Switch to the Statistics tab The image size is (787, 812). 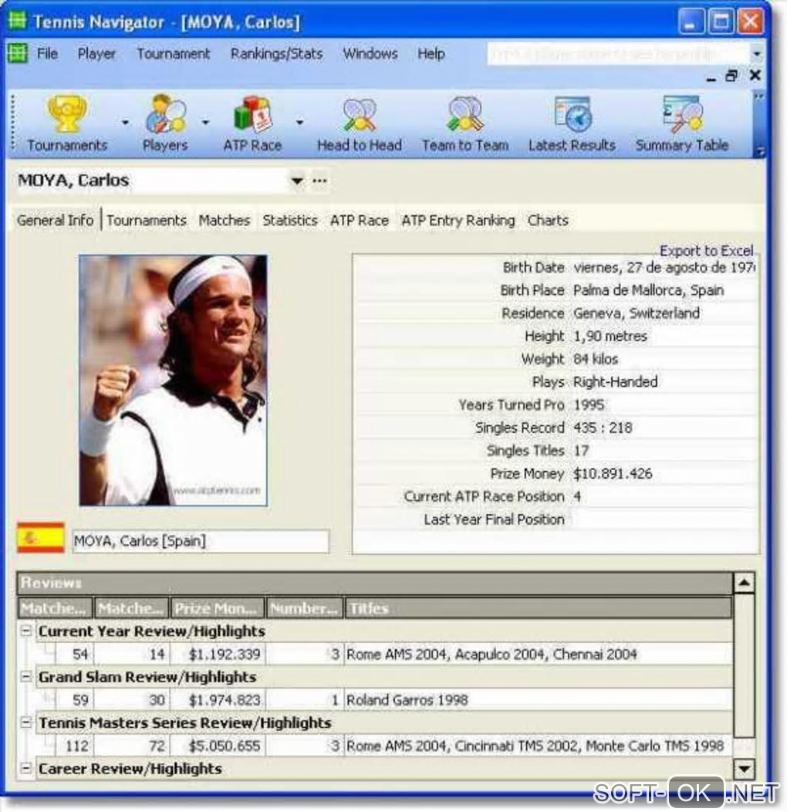[290, 221]
